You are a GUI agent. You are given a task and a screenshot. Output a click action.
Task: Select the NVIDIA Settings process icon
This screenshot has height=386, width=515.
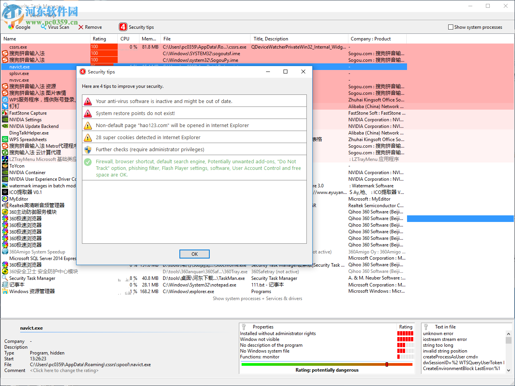pyautogui.click(x=5, y=119)
